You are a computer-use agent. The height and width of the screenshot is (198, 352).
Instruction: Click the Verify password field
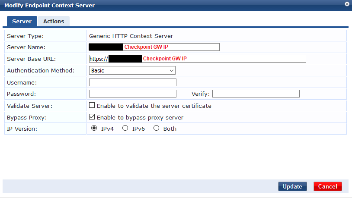tap(256, 94)
